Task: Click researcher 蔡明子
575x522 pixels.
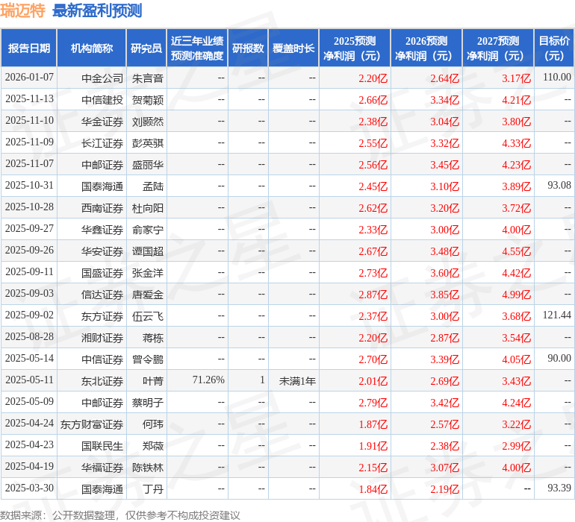Action: point(148,402)
